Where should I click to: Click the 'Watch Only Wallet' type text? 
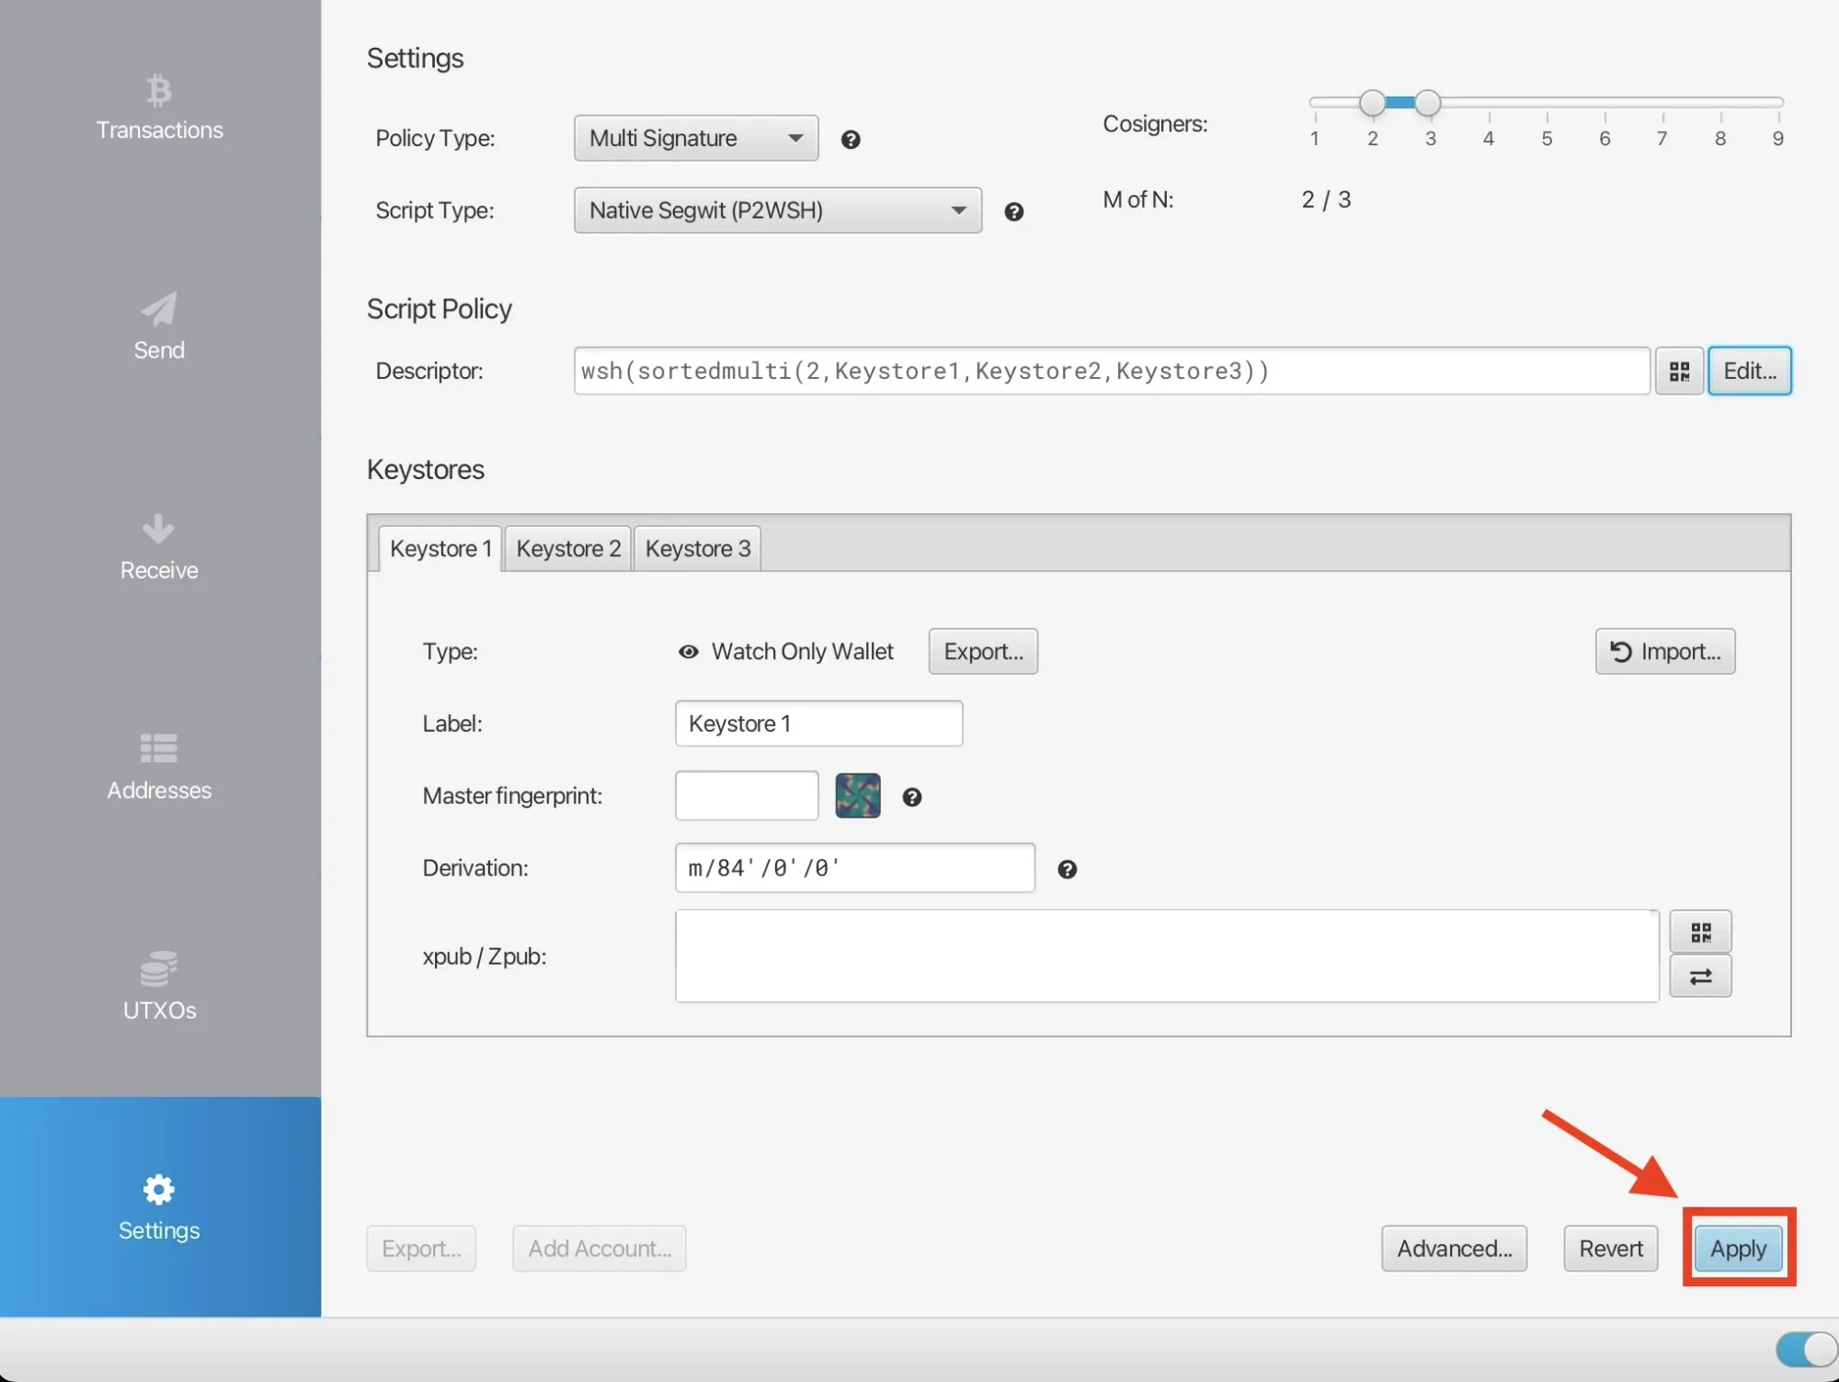pyautogui.click(x=803, y=652)
